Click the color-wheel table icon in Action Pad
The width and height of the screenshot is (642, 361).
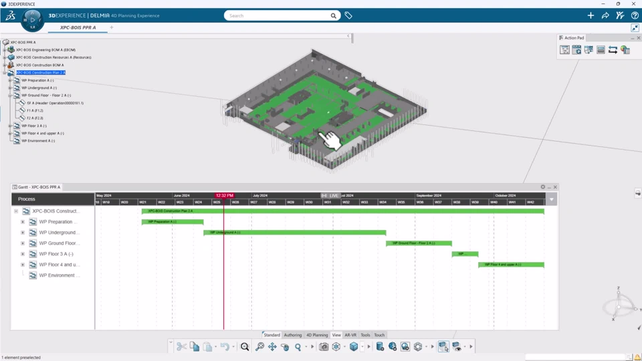(x=625, y=50)
